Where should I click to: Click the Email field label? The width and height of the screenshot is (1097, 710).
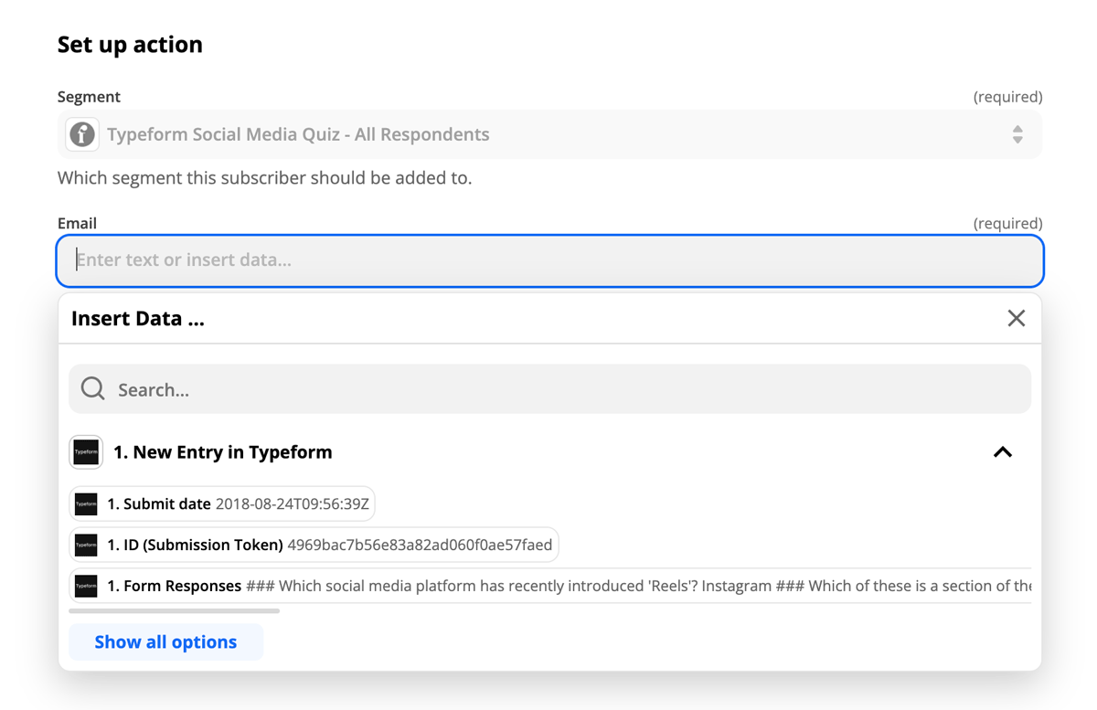pyautogui.click(x=77, y=223)
